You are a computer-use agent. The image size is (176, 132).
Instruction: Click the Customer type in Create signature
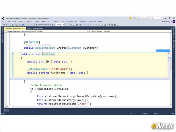[75, 48]
